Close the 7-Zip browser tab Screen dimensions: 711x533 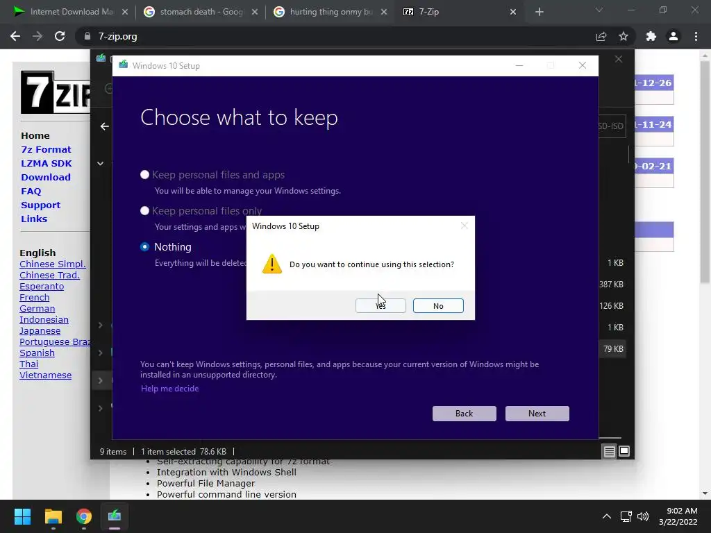pos(513,12)
